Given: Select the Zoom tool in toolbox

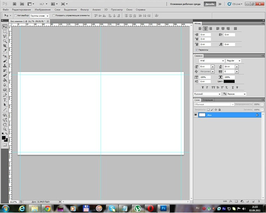Looking at the screenshot, I should (5, 129).
